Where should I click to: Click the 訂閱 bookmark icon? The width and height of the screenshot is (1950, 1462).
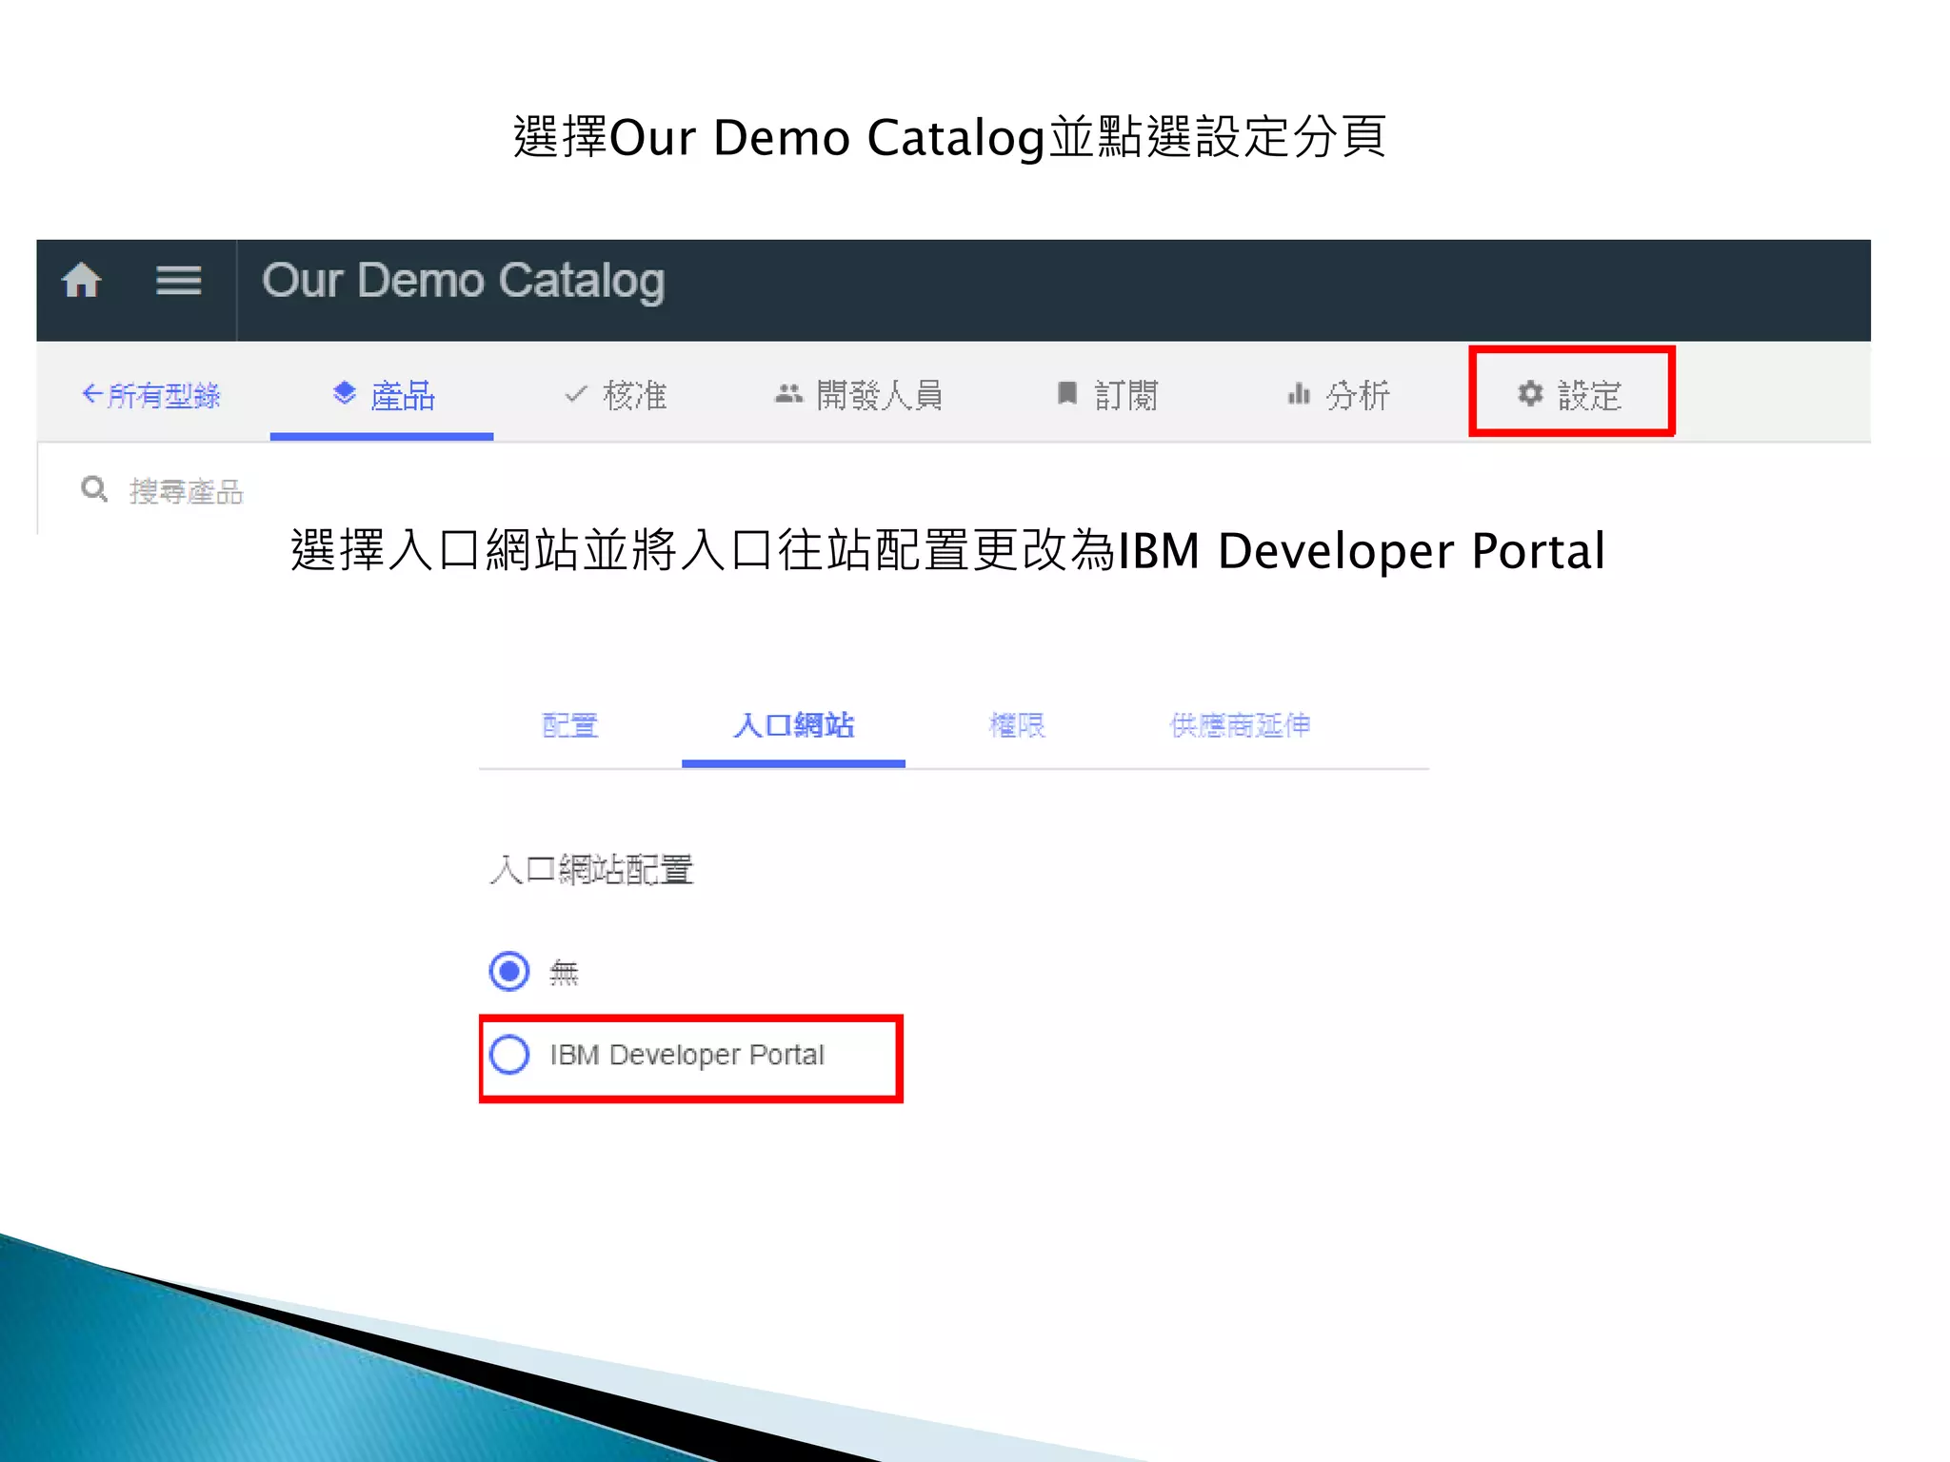pyautogui.click(x=1067, y=394)
